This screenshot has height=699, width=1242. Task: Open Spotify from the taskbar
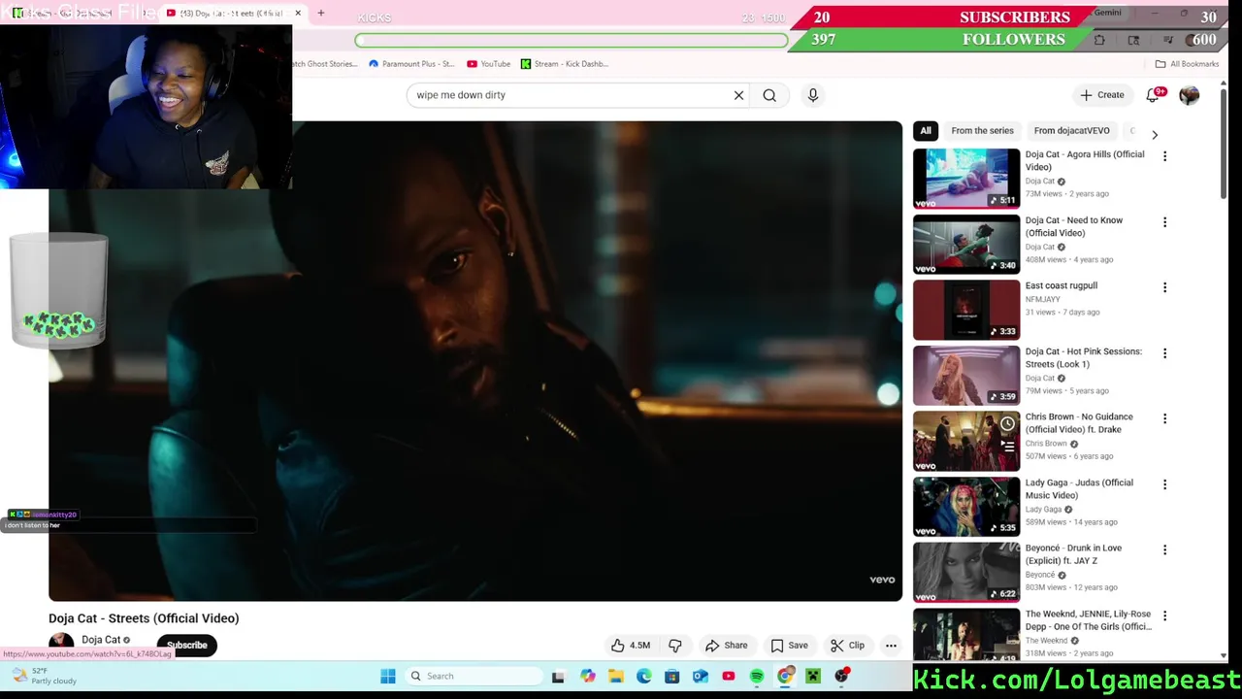click(757, 677)
